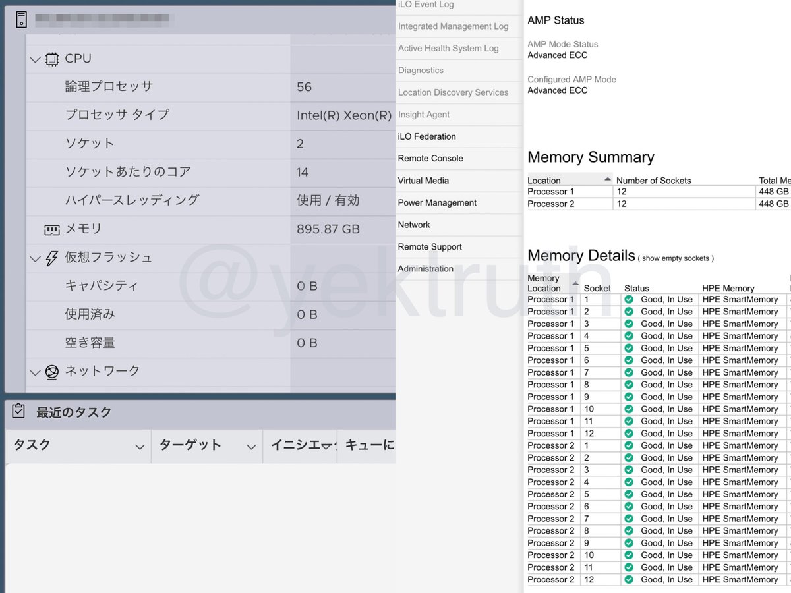Image resolution: width=791 pixels, height=593 pixels.
Task: Select the 使用済み row label
Action: click(x=90, y=315)
